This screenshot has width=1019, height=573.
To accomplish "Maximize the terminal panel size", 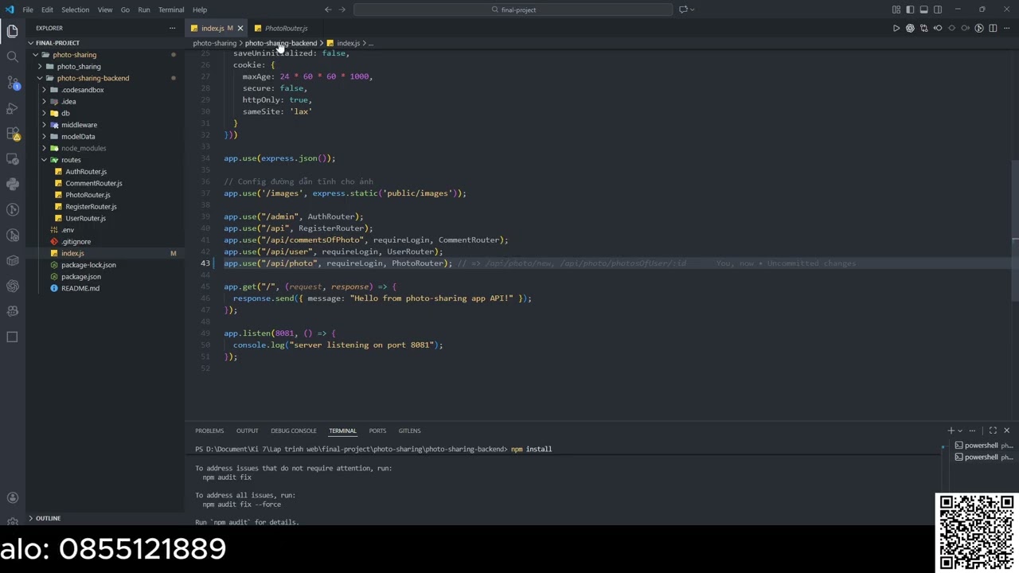I will click(993, 431).
